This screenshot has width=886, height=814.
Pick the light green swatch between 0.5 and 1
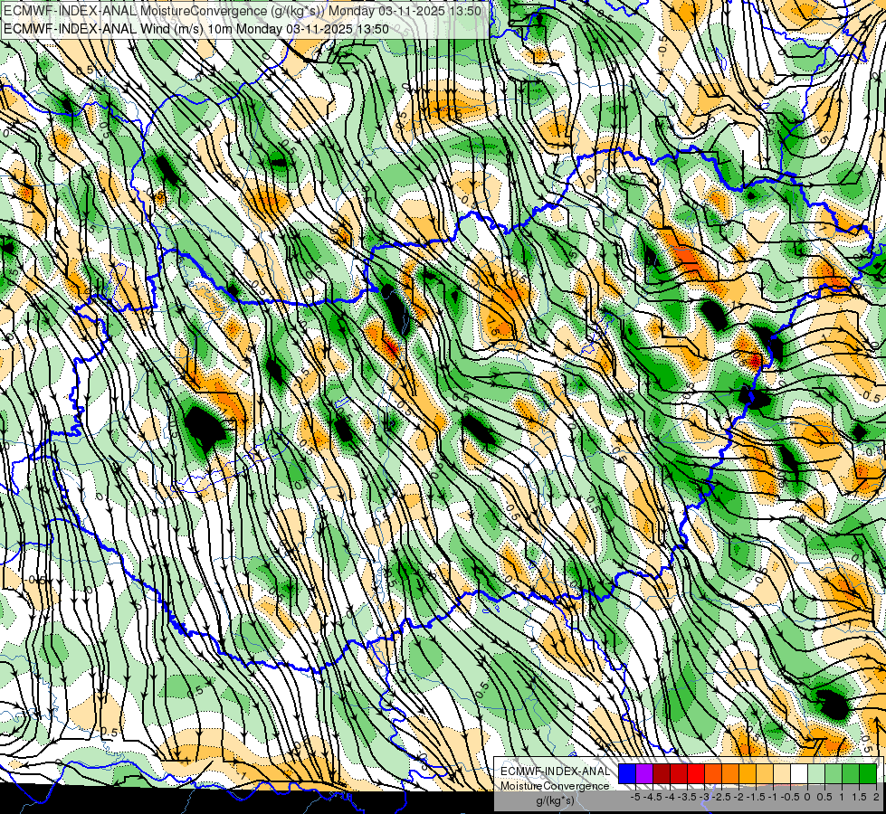click(x=834, y=774)
